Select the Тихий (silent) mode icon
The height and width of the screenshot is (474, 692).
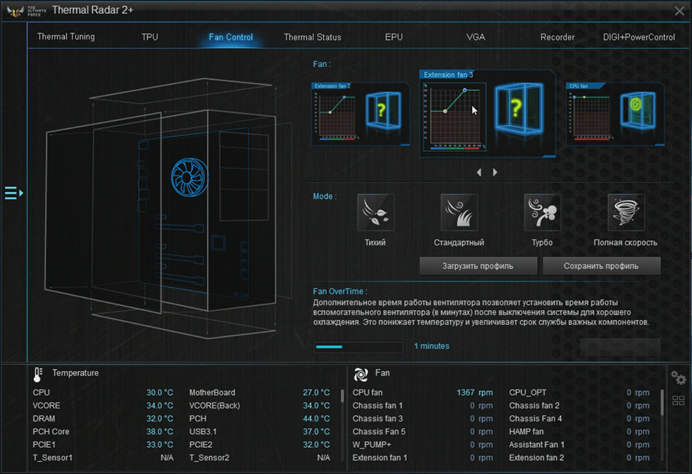[x=375, y=212]
